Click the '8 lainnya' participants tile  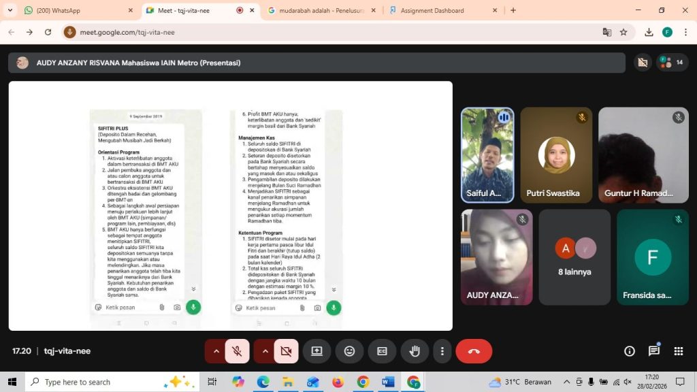(x=575, y=257)
